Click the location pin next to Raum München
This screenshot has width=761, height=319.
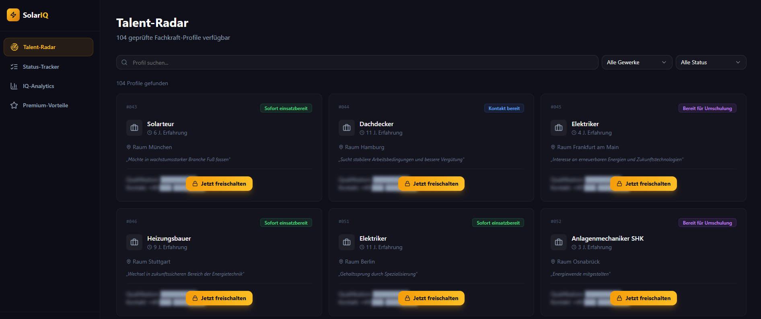[x=129, y=147]
